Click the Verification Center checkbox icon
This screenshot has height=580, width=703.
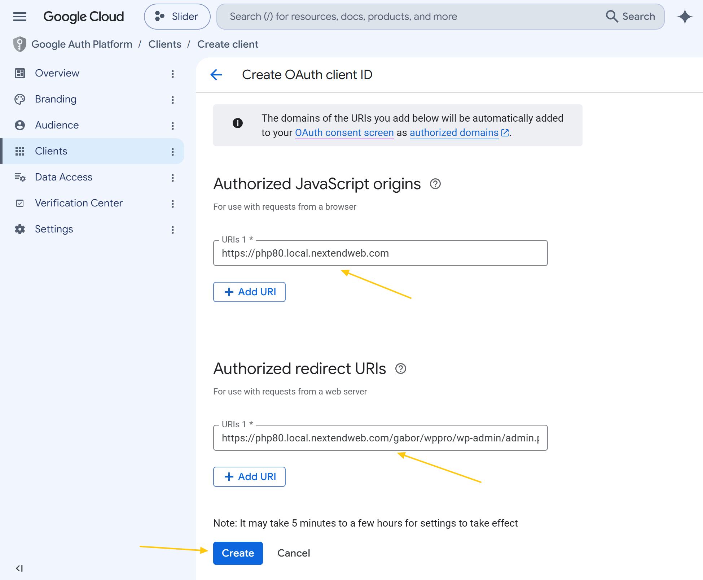[20, 203]
